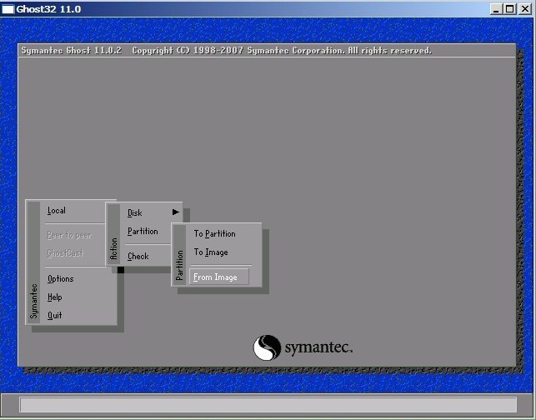Screen dimensions: 536x420
Task: Maximize the Ghost32 window
Action: point(509,9)
